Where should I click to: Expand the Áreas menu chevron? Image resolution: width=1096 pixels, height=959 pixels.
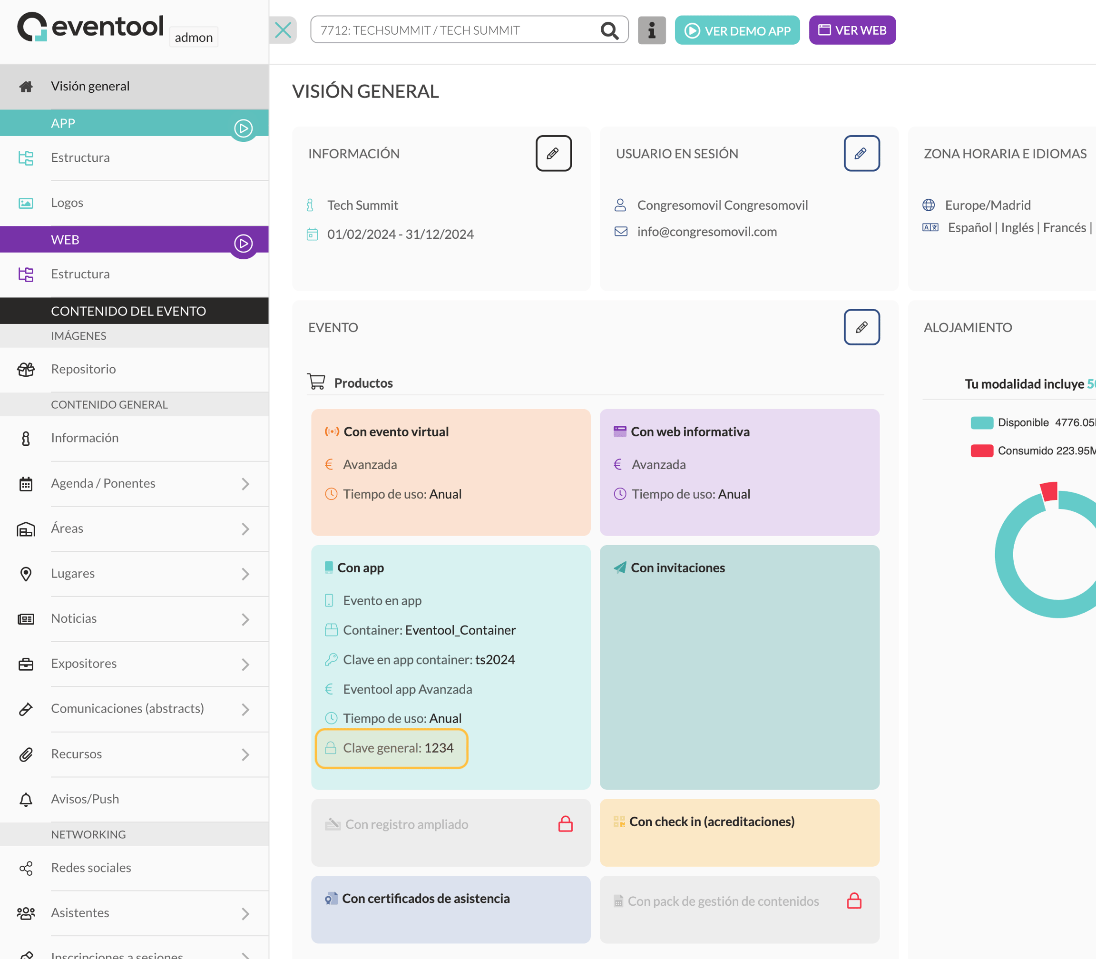coord(245,529)
